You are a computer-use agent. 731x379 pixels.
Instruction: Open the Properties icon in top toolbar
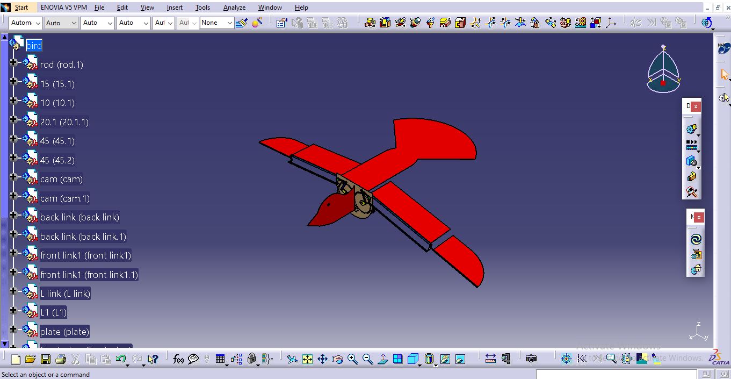point(281,23)
